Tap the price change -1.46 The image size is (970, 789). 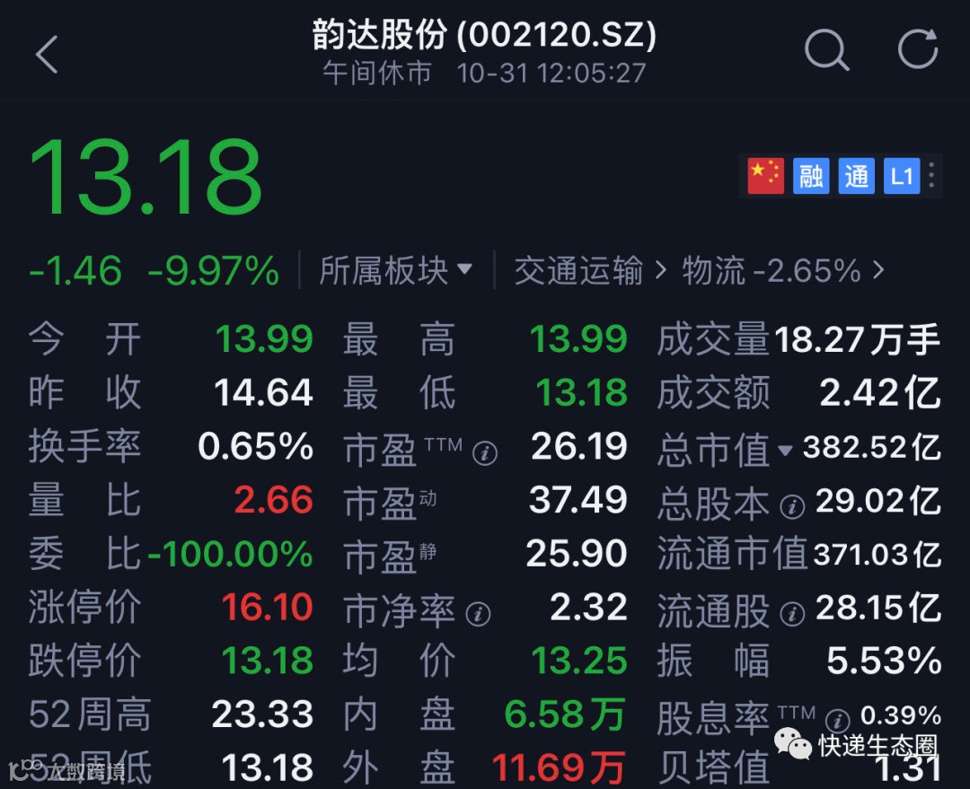pos(75,271)
